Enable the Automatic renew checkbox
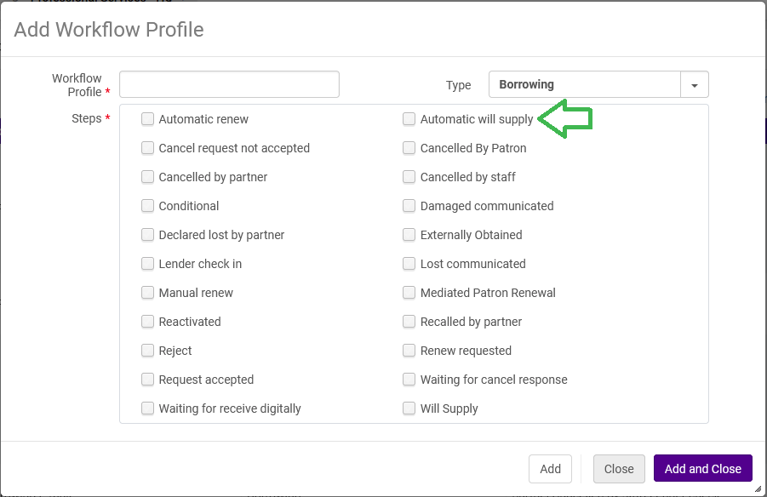 click(x=148, y=119)
